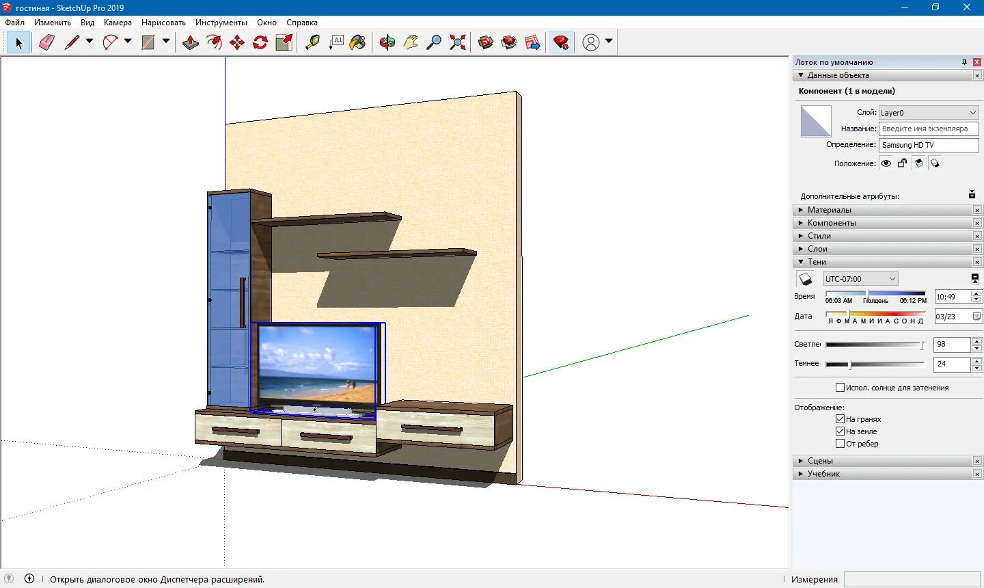Pick the Move tool with red arrows

coord(237,42)
